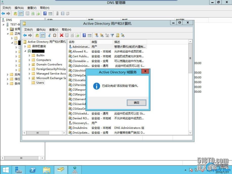This screenshot has height=174, width=232.
Task: Click Refresh icon in AD Users toolbar
Action: (x=72, y=35)
